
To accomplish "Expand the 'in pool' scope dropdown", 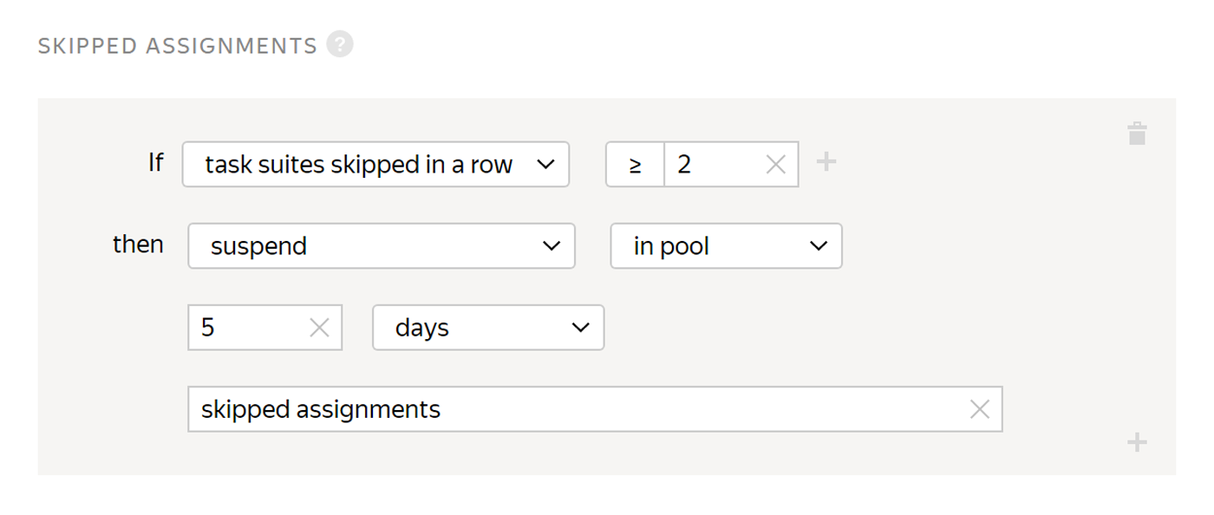I will (726, 246).
